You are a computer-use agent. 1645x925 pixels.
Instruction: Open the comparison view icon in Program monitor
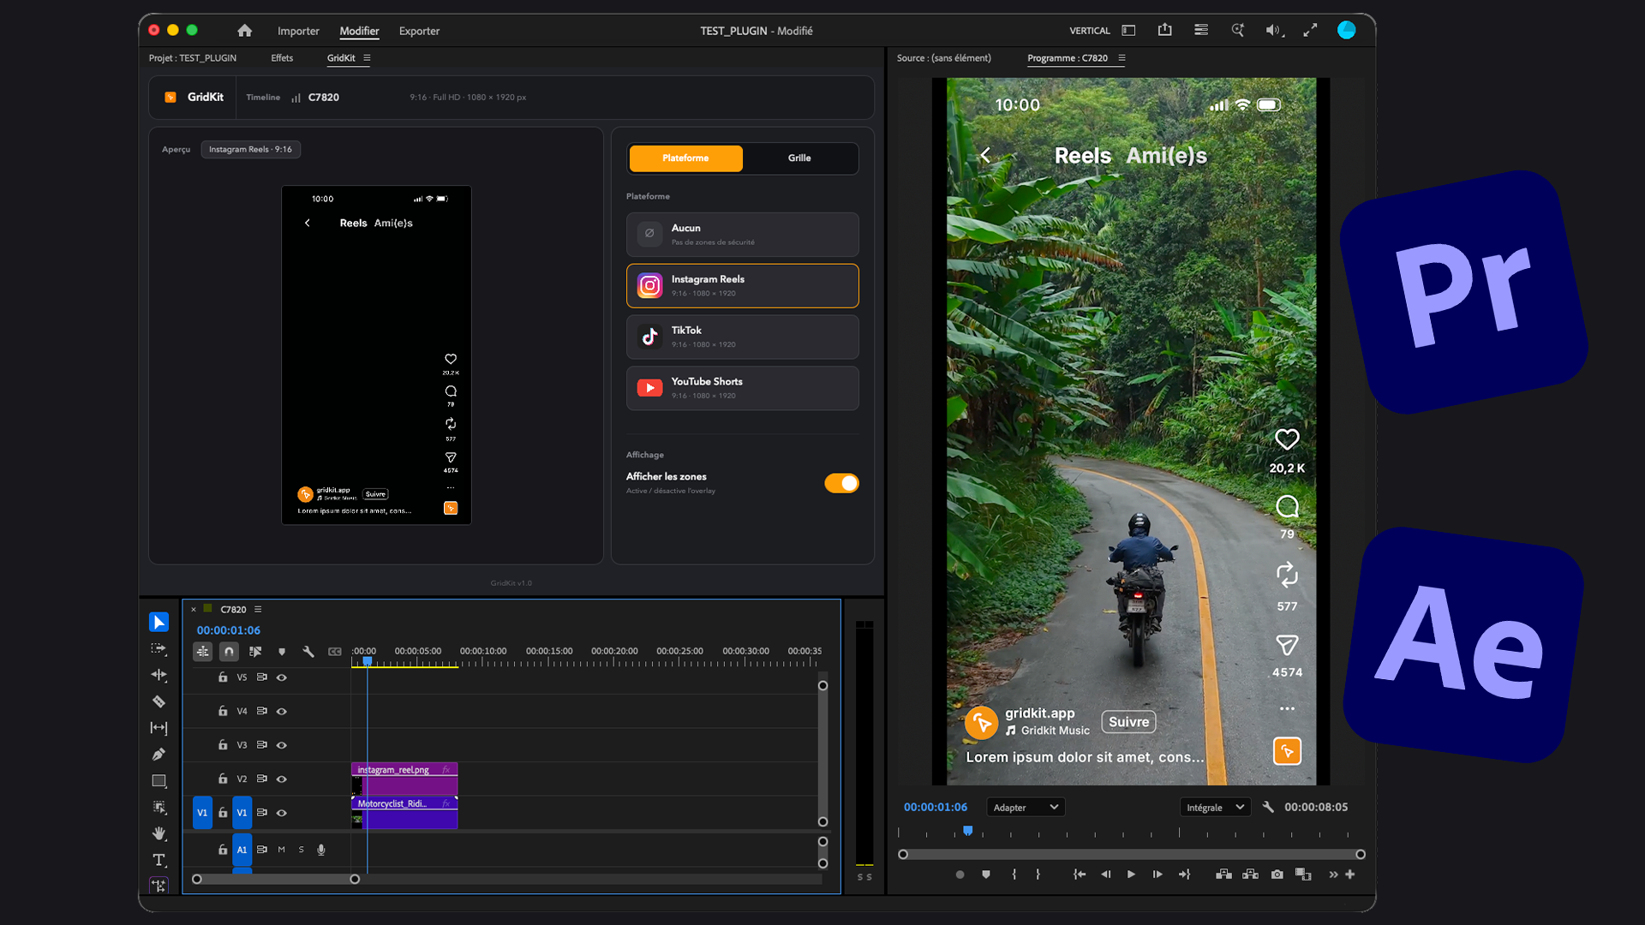click(1303, 874)
